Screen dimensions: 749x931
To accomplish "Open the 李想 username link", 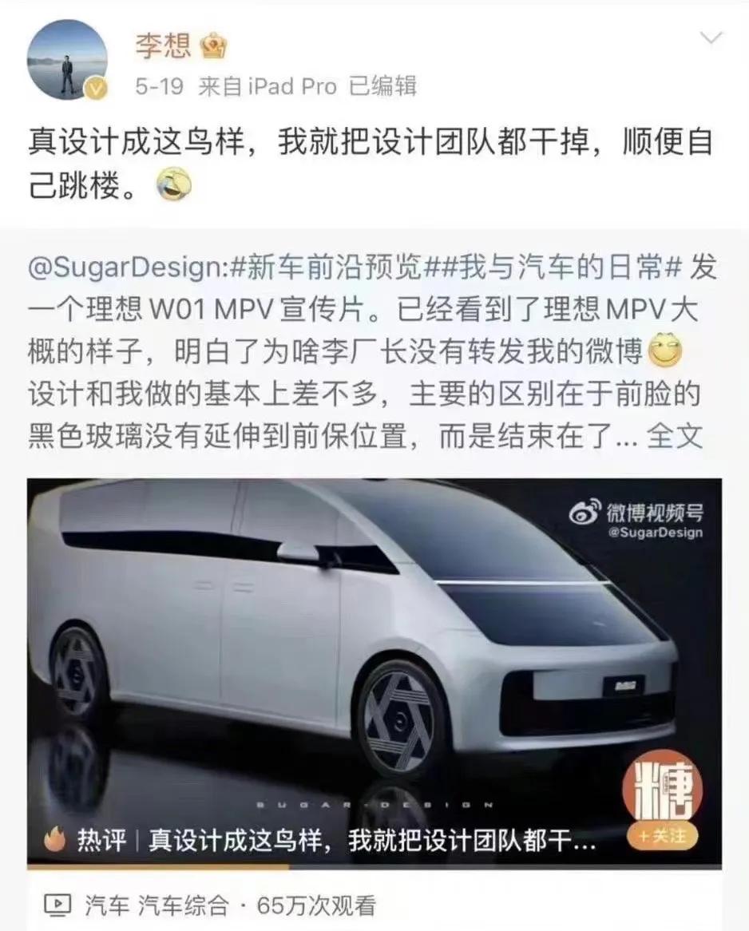I will click(x=163, y=46).
